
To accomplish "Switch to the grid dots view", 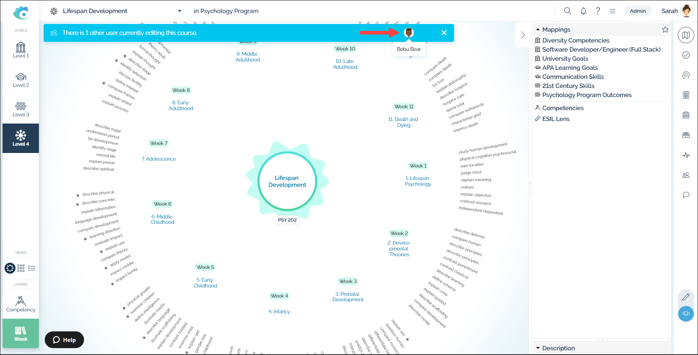I will [21, 268].
